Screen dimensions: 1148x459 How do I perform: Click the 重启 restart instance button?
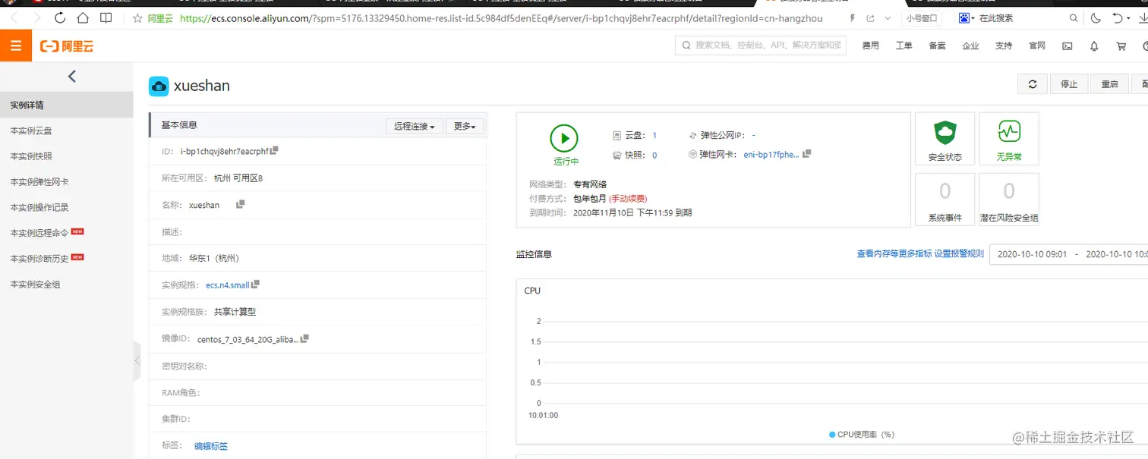1109,84
